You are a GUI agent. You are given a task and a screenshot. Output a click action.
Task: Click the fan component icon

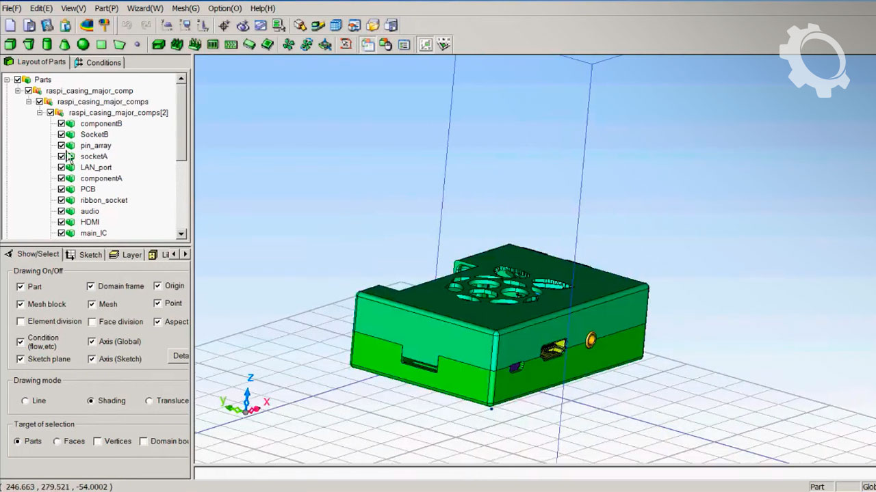coord(288,44)
